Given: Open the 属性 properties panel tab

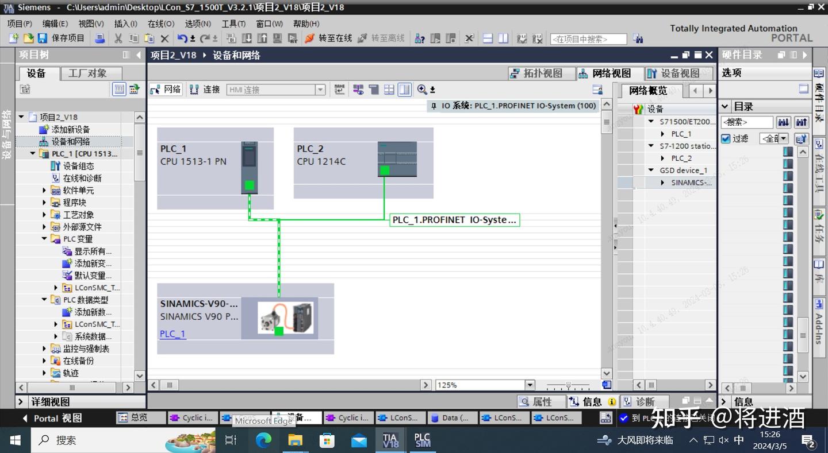Looking at the screenshot, I should click(x=542, y=402).
